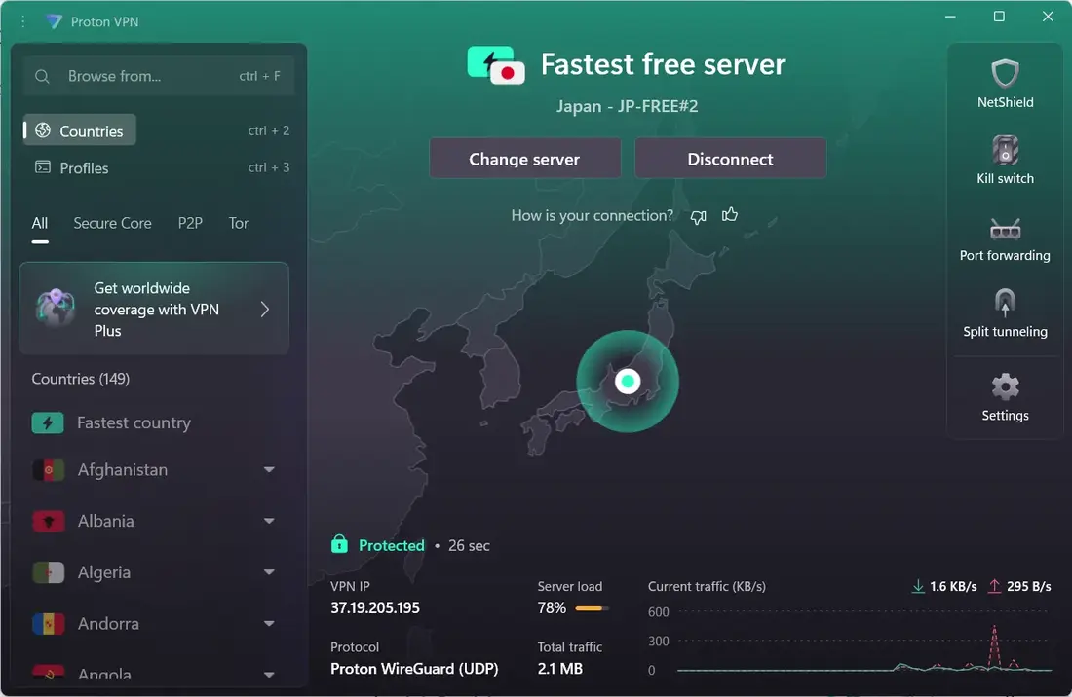Open the three-dot menu in title bar
Viewport: 1072px width, 697px height.
click(22, 21)
